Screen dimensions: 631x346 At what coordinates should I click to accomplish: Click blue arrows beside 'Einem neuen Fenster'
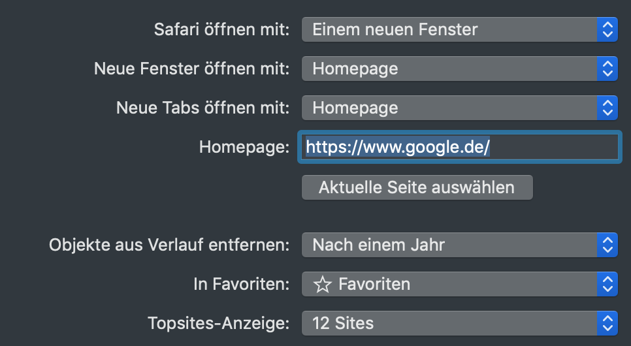pyautogui.click(x=607, y=29)
